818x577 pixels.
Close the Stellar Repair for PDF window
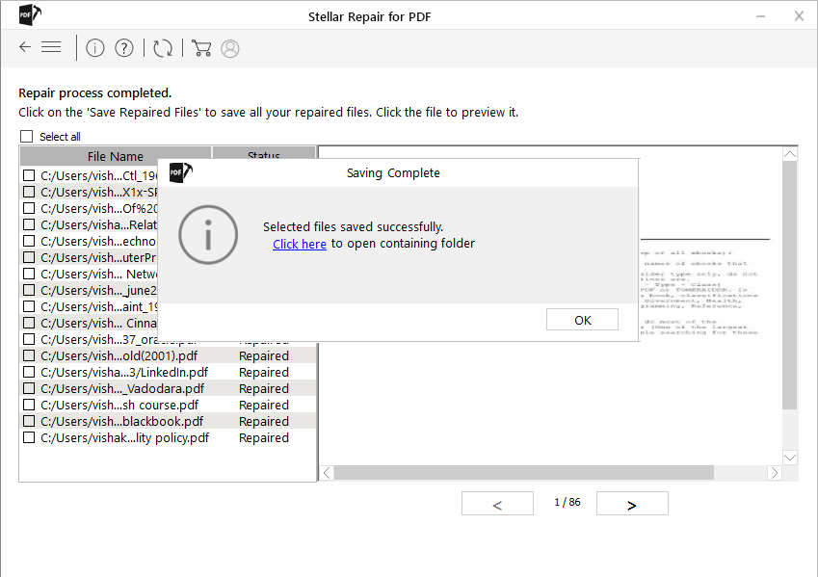799,16
